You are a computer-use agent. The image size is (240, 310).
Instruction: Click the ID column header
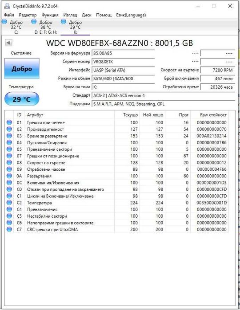tap(19, 115)
